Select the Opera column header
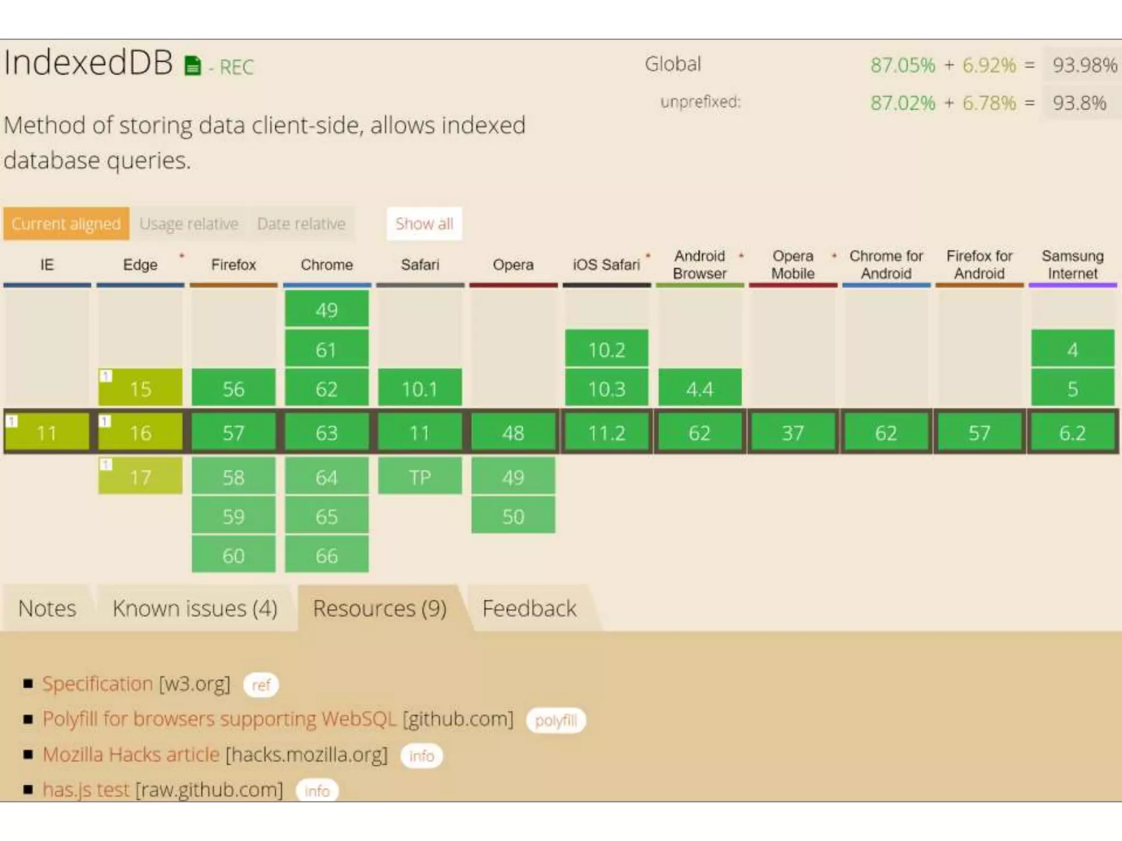Screen dimensions: 1122x841 click(x=513, y=265)
